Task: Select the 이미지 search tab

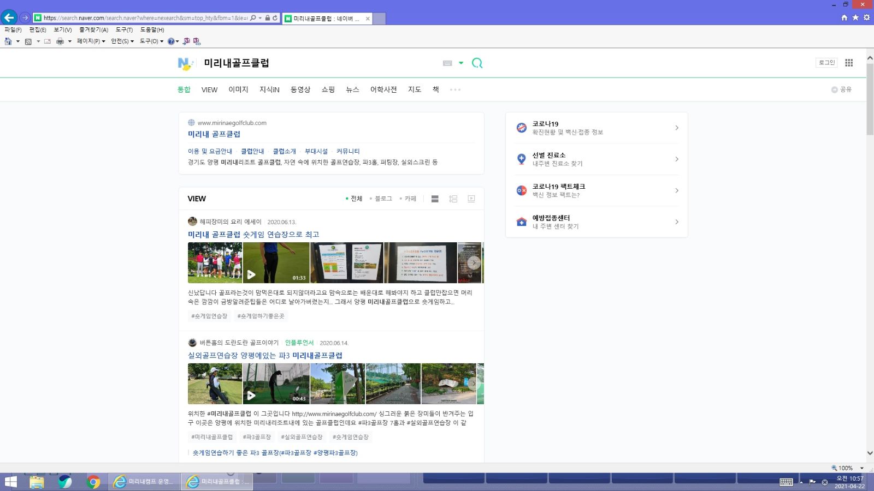Action: point(238,89)
